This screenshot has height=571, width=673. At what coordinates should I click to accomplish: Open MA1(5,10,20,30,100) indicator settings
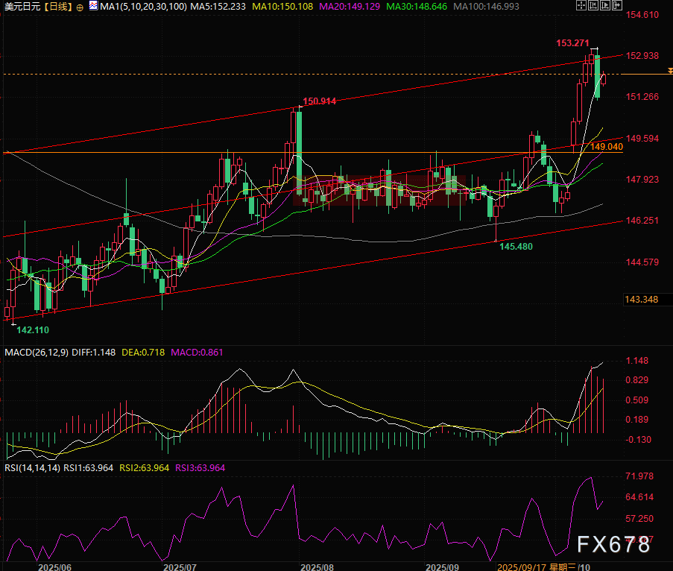point(134,6)
